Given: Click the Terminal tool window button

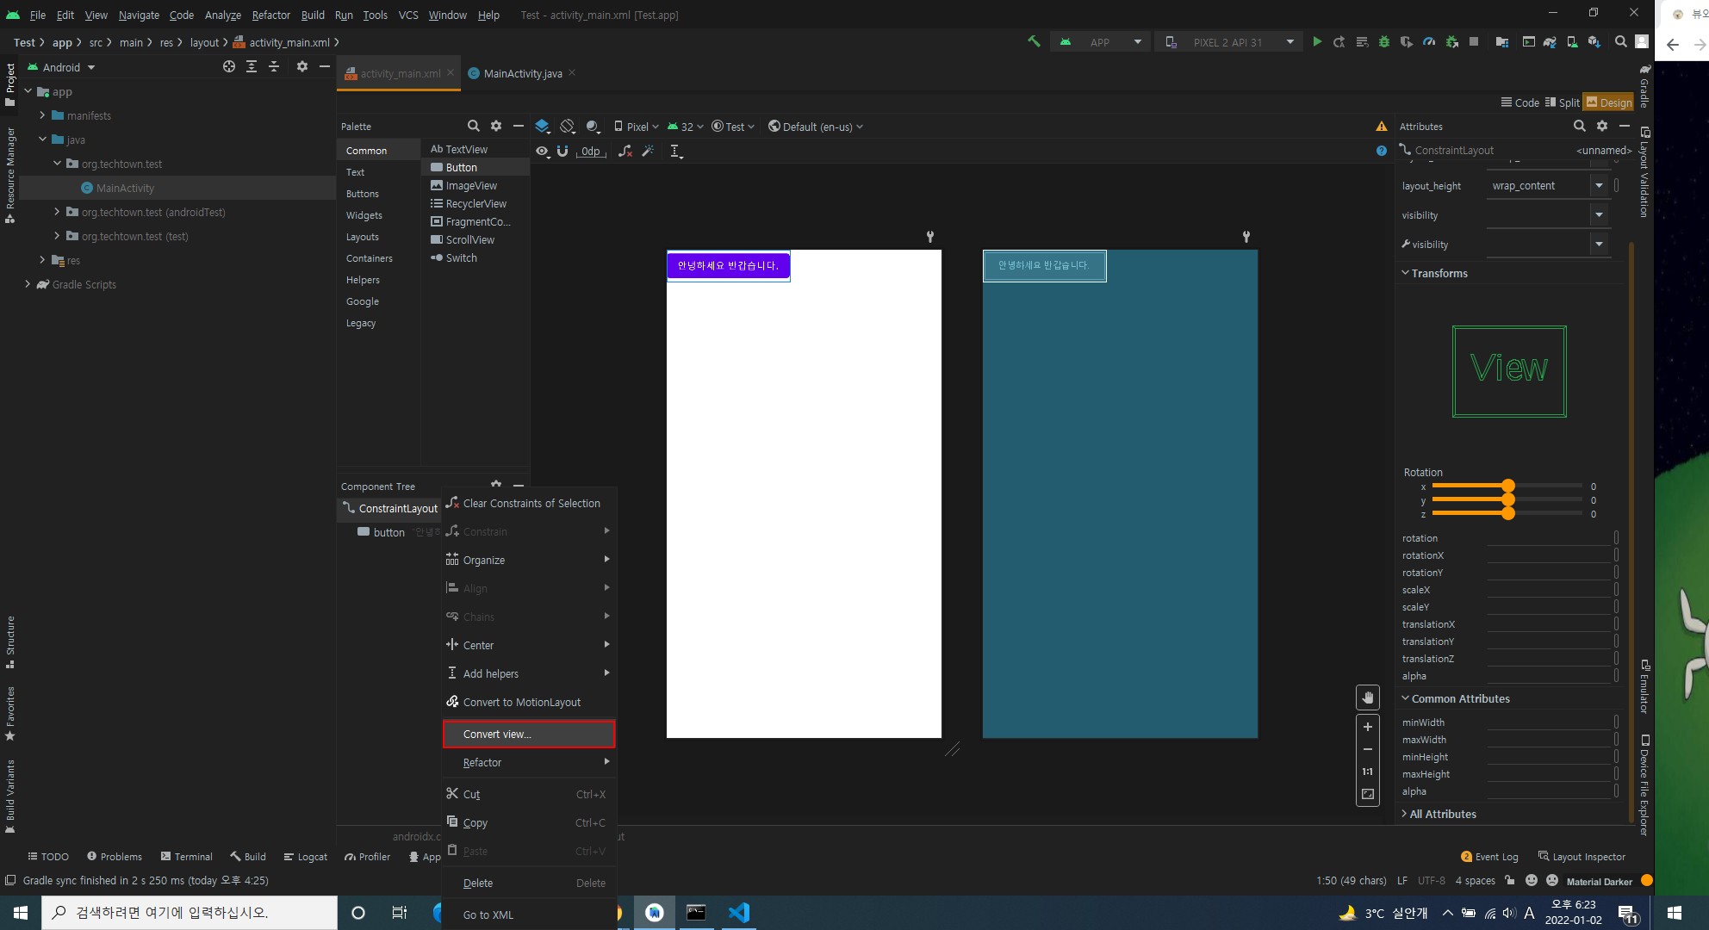Looking at the screenshot, I should [x=186, y=856].
